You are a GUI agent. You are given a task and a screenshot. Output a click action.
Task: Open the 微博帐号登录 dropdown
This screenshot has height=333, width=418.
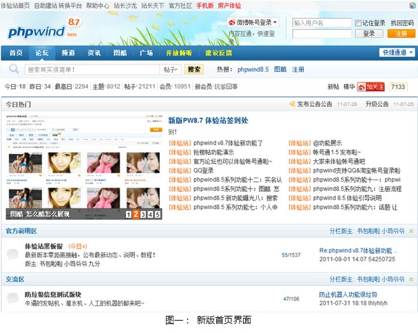tap(253, 23)
